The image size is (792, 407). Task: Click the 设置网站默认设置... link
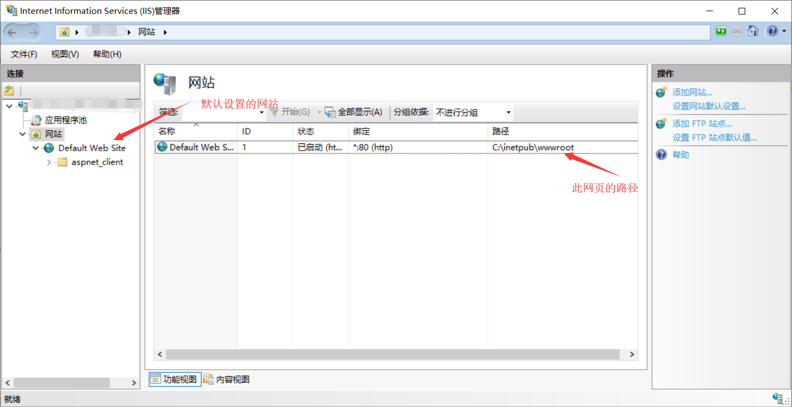coord(709,106)
